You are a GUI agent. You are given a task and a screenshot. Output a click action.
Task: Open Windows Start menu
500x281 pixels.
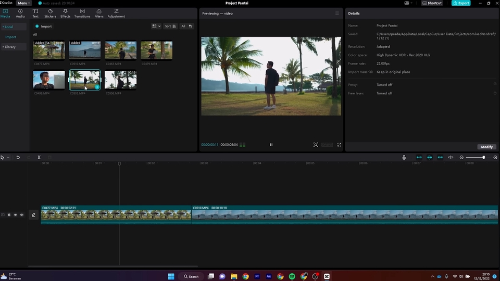(171, 276)
